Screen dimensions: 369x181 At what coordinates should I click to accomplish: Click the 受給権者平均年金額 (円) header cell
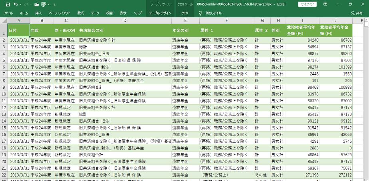(302, 30)
